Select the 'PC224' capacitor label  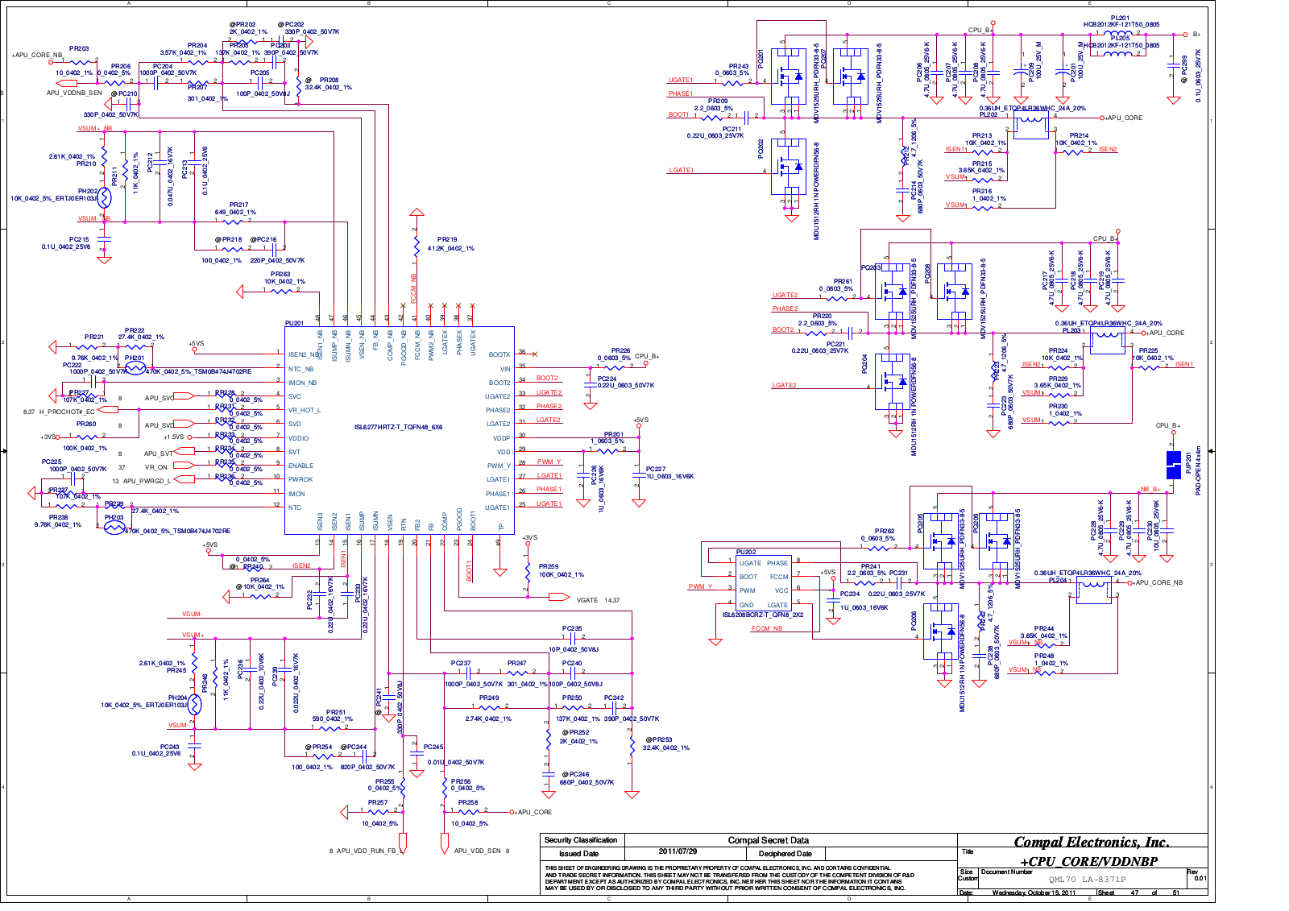click(607, 379)
